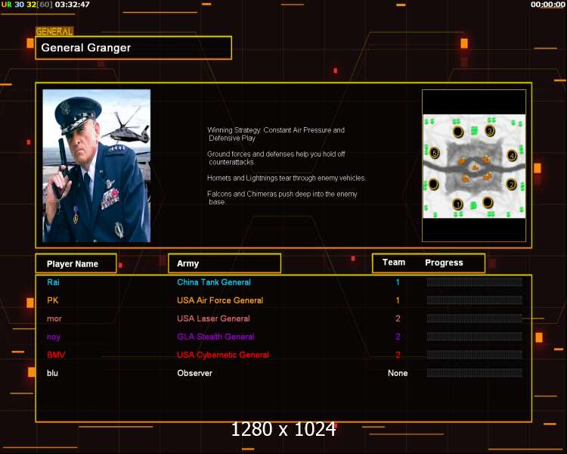Click the 03:32:47 clock readout
The height and width of the screenshot is (454, 567).
(73, 5)
